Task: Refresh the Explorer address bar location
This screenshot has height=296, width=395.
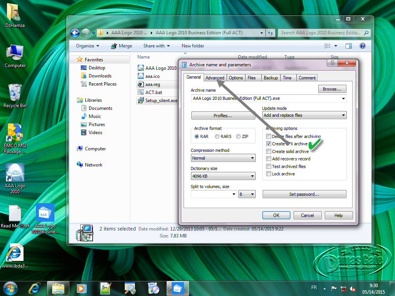Action: [270, 33]
